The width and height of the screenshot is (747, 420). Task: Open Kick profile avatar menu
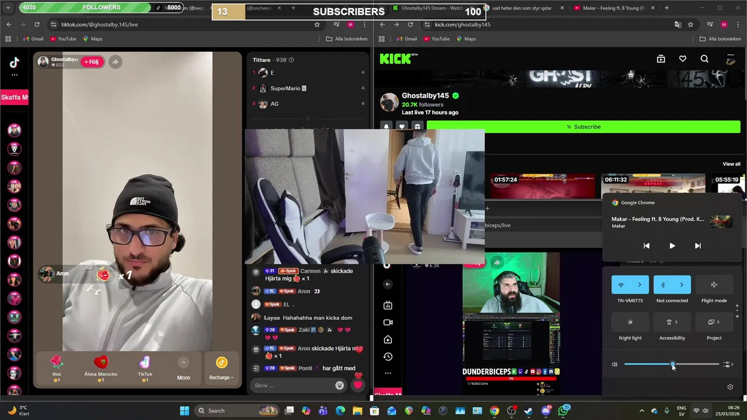tap(731, 59)
